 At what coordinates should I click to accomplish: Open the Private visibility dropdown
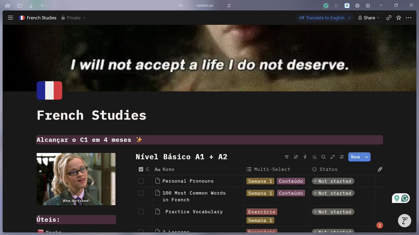(73, 18)
